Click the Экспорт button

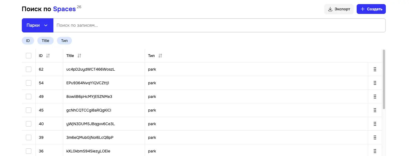[x=339, y=9]
